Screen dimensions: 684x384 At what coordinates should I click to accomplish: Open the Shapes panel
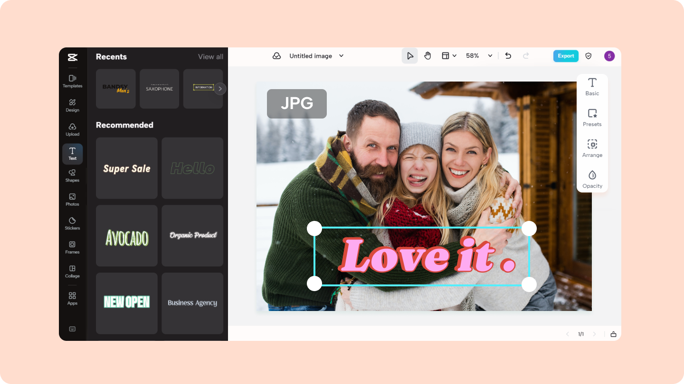point(72,176)
